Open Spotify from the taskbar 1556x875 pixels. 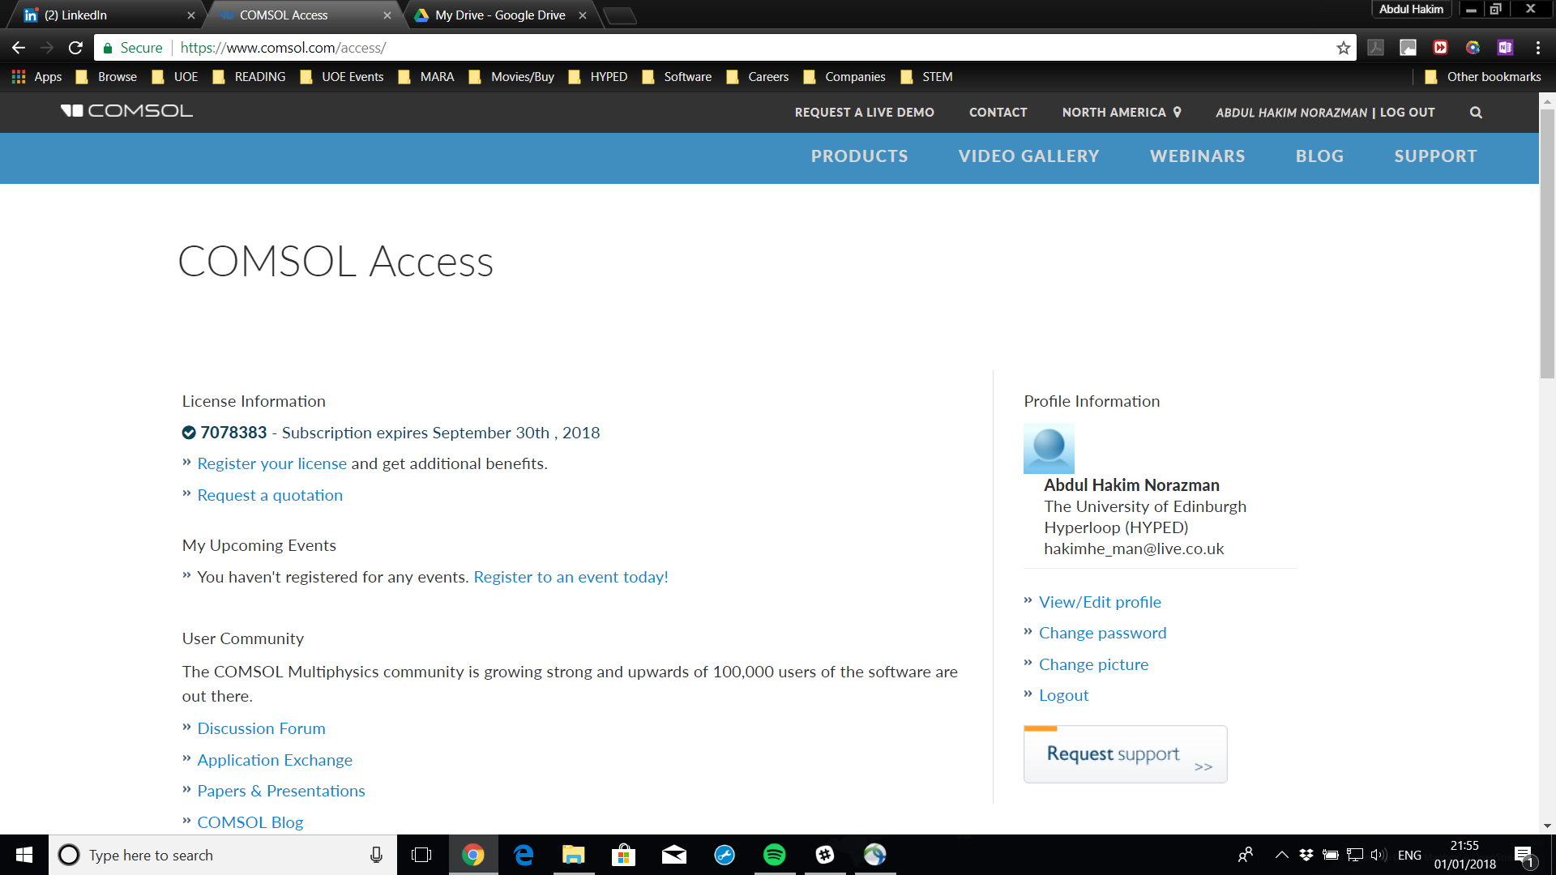pyautogui.click(x=774, y=855)
